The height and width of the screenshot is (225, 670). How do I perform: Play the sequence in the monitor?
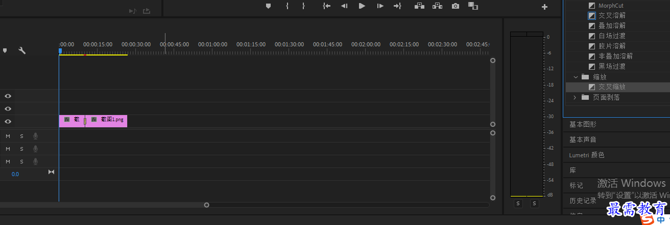tap(362, 6)
